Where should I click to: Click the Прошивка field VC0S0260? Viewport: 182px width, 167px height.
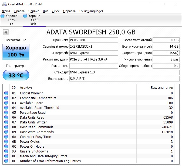(93, 40)
